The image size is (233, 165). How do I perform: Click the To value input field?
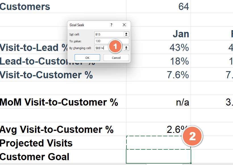point(112,41)
